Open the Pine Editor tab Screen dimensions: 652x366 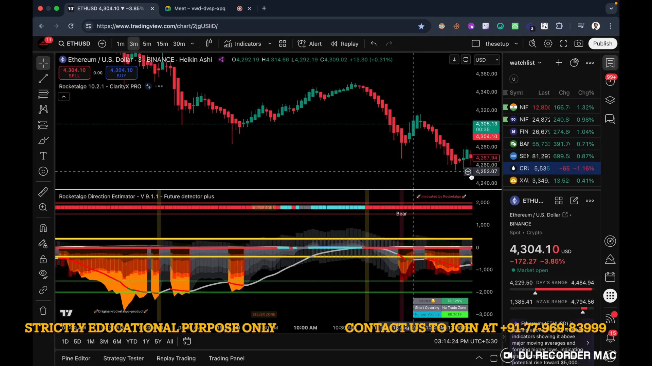tap(76, 358)
